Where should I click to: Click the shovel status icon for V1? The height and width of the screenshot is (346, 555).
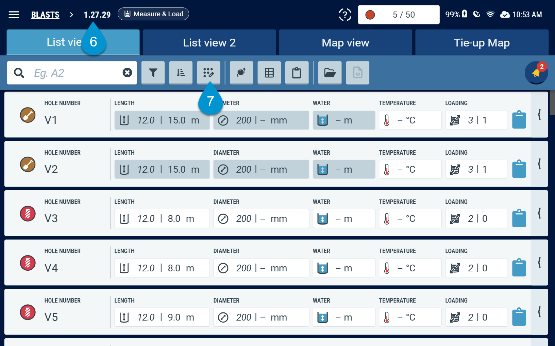pos(28,115)
